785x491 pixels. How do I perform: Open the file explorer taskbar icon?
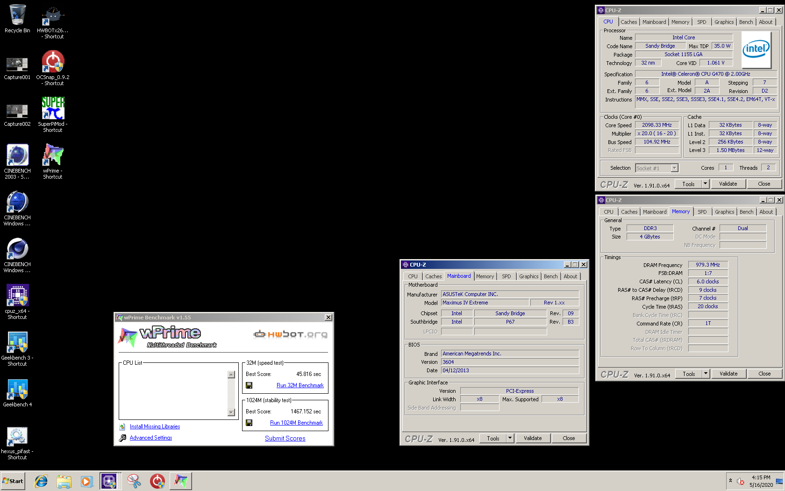click(x=64, y=481)
